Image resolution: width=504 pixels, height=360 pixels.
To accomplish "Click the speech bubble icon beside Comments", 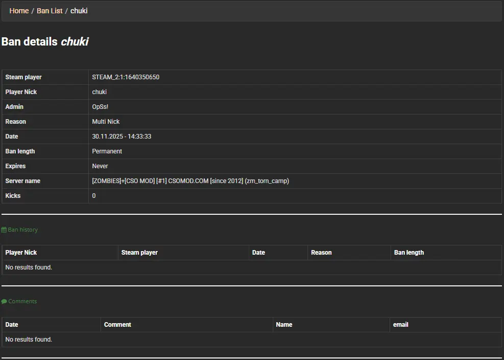I will pyautogui.click(x=4, y=302).
